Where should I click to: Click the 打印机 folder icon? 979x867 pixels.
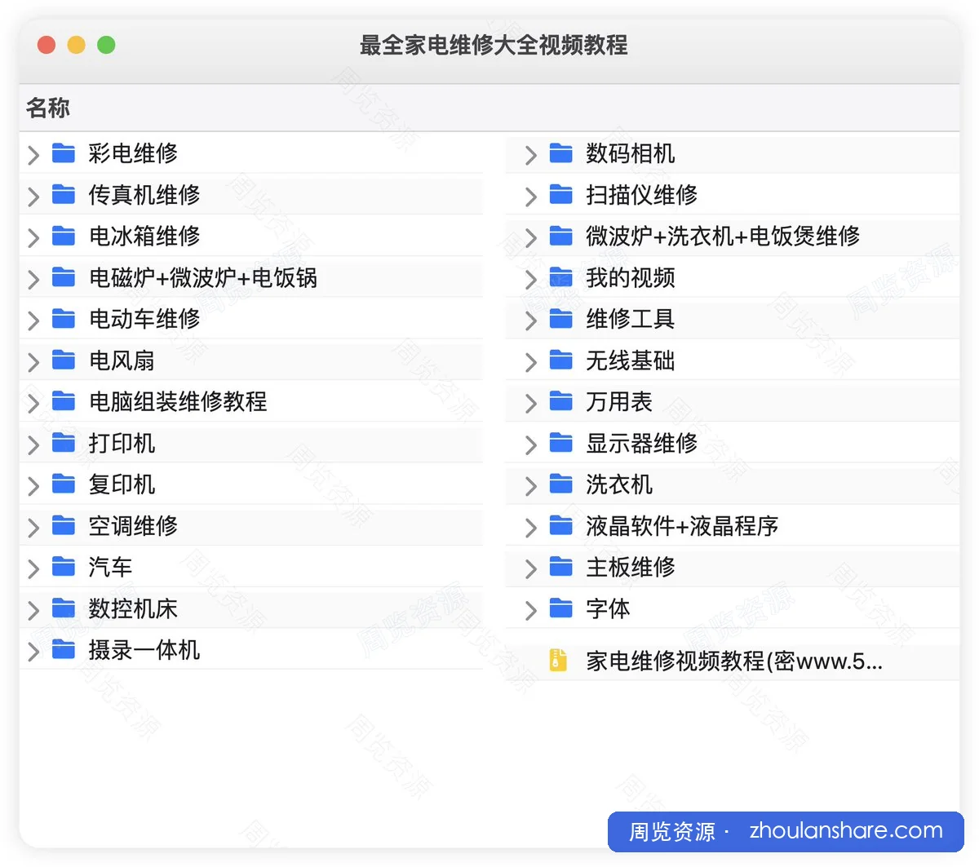click(x=64, y=443)
